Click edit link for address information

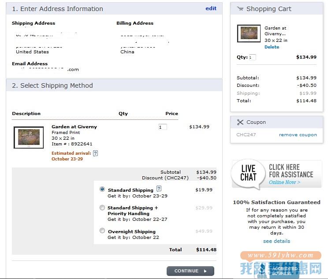(x=211, y=8)
